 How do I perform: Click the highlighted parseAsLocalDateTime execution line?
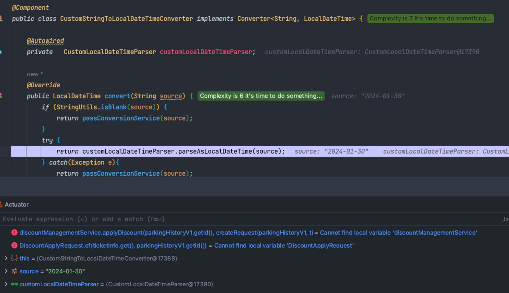[171, 151]
